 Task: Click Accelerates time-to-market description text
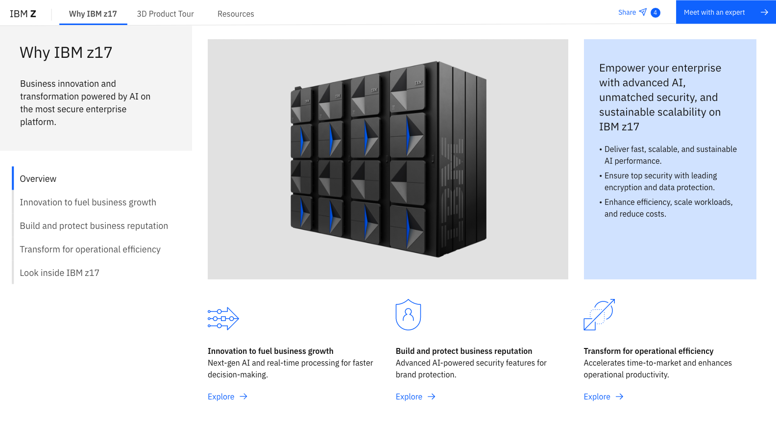[x=658, y=369]
